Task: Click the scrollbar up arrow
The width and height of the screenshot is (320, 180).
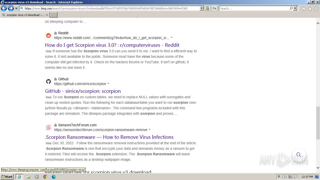Action: point(318,23)
